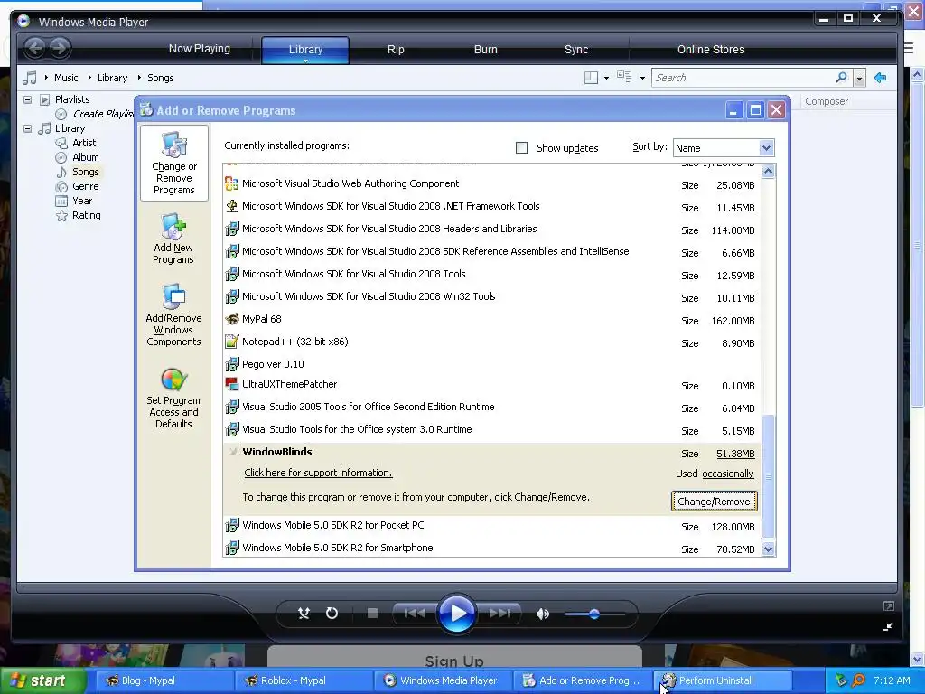Mute the volume speaker icon

542,614
